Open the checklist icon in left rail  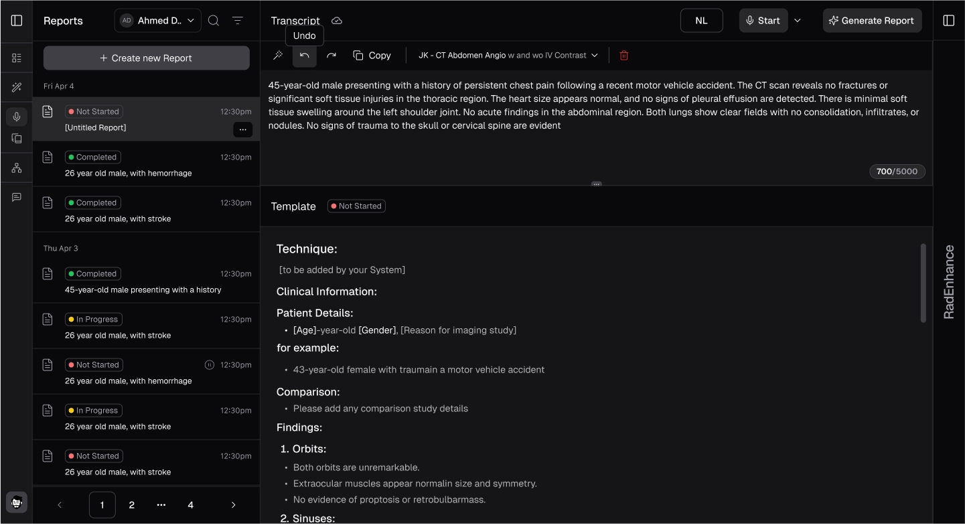click(x=17, y=58)
